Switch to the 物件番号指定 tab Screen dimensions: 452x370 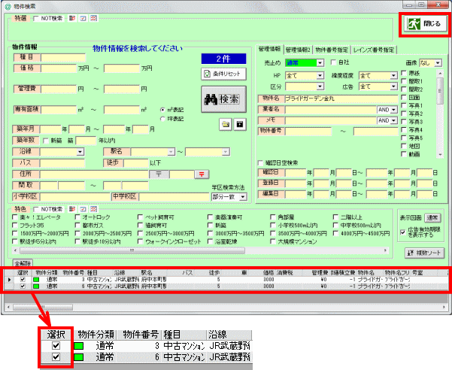click(x=332, y=50)
